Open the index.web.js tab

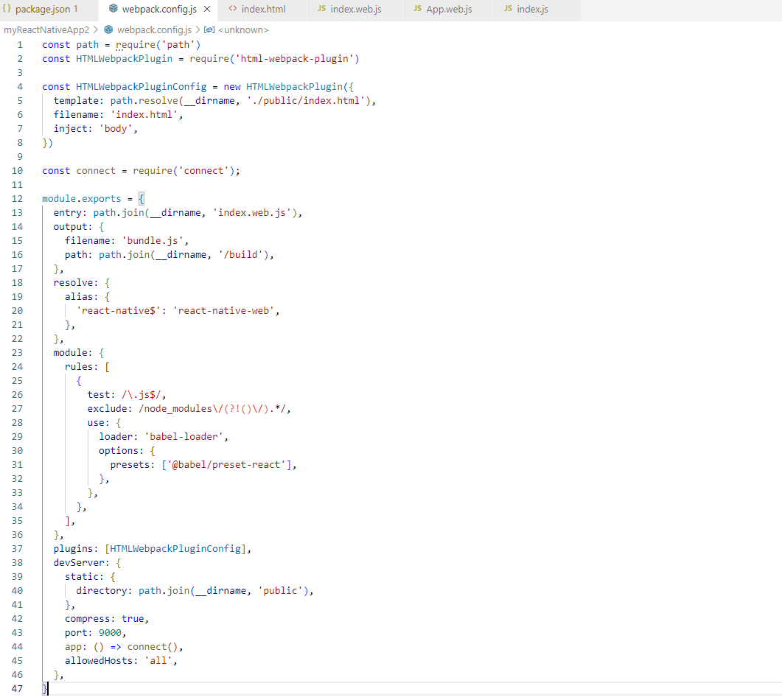355,10
